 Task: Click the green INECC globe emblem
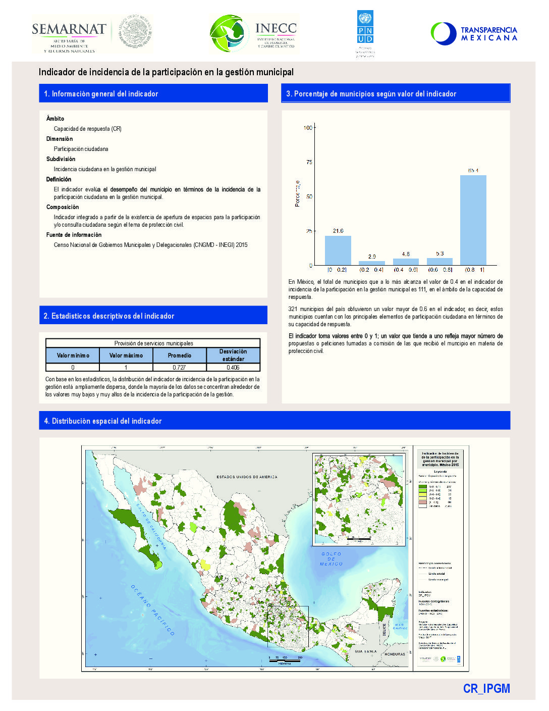pyautogui.click(x=229, y=33)
